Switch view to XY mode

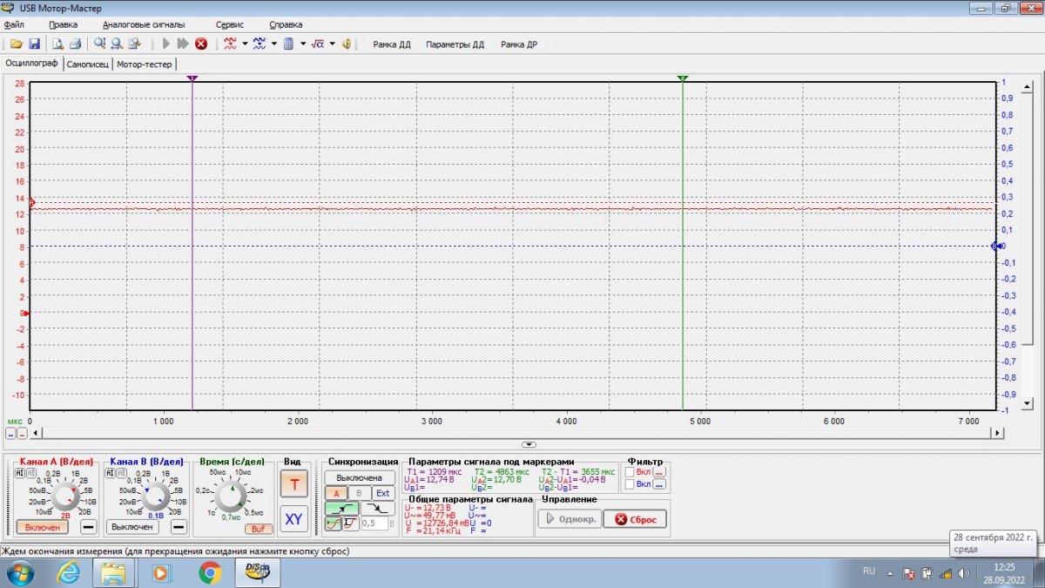pos(293,519)
